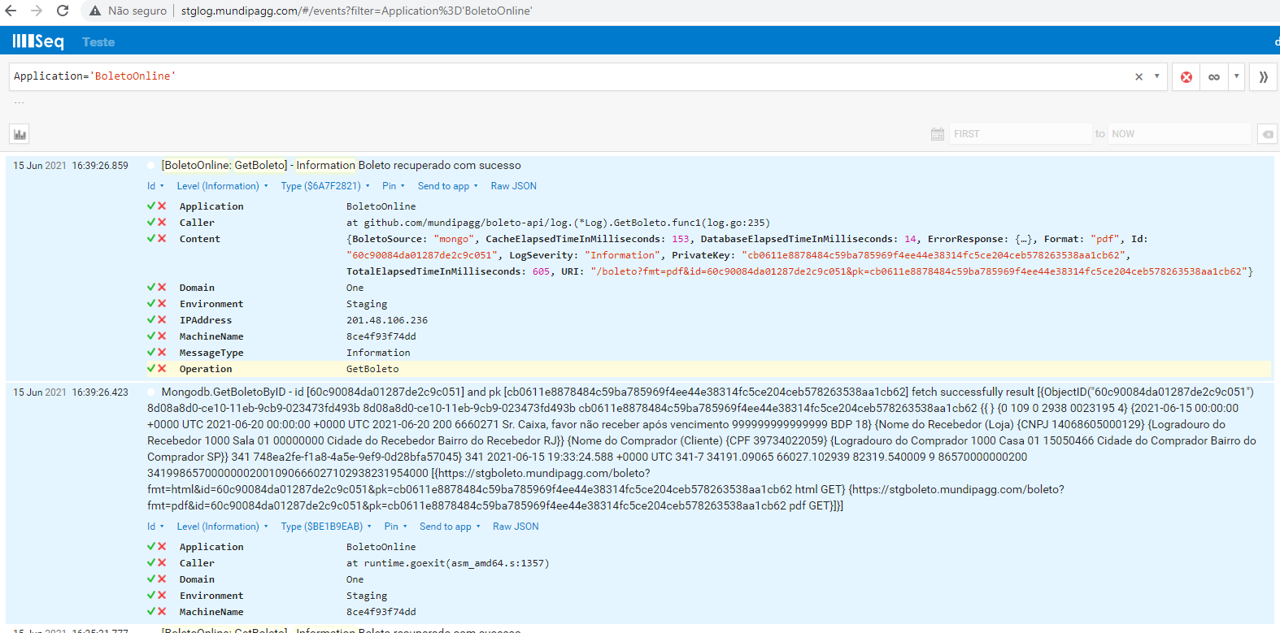View Raw JSON of the 16:39:26.859 event
This screenshot has height=633, width=1280.
(x=513, y=186)
